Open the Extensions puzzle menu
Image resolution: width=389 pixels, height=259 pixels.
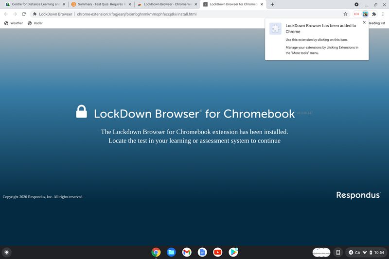[374, 14]
